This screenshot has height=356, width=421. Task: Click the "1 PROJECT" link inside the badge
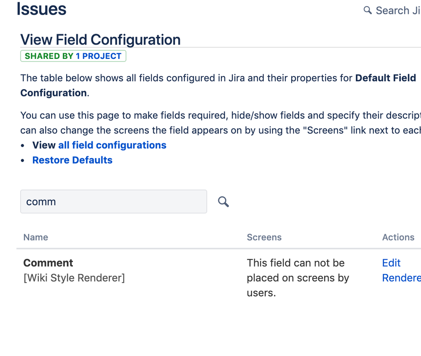99,56
